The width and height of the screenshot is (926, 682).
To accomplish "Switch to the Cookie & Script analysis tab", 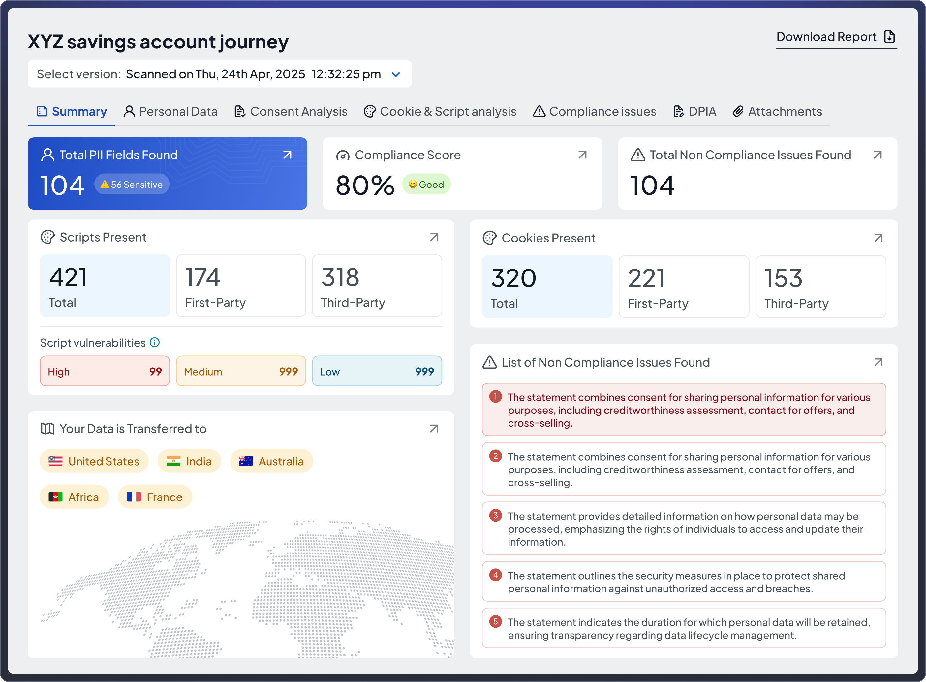I will [x=440, y=111].
